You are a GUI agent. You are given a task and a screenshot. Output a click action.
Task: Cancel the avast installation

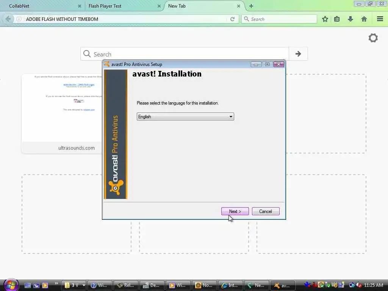click(x=266, y=211)
